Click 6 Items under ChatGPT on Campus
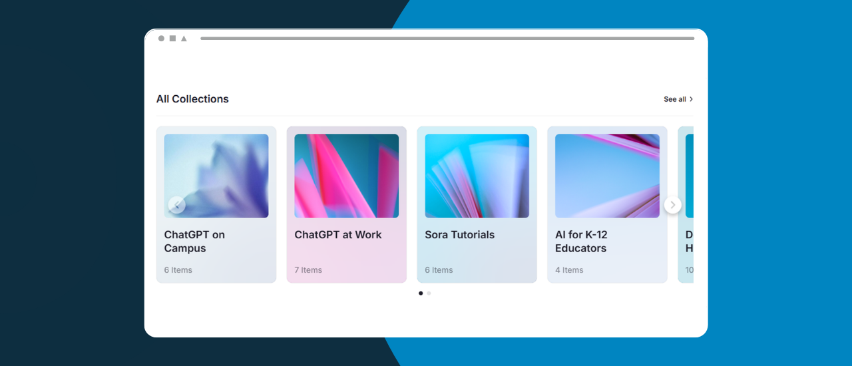 coord(178,270)
